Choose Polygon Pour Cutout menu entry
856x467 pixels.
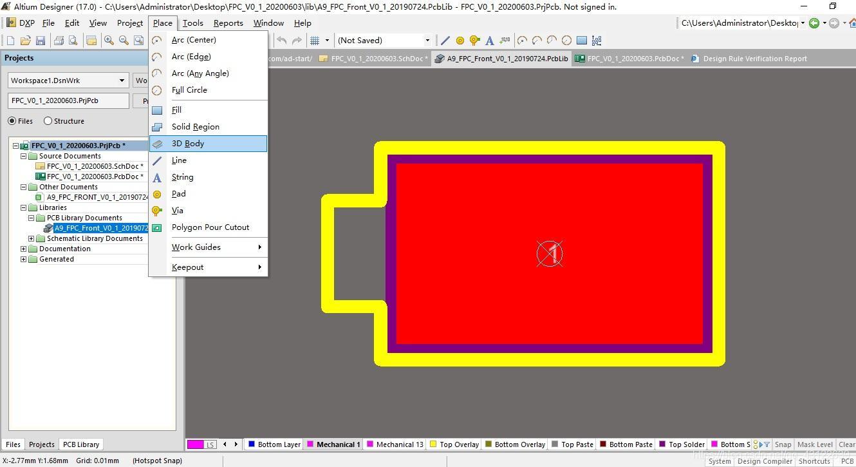tap(208, 227)
